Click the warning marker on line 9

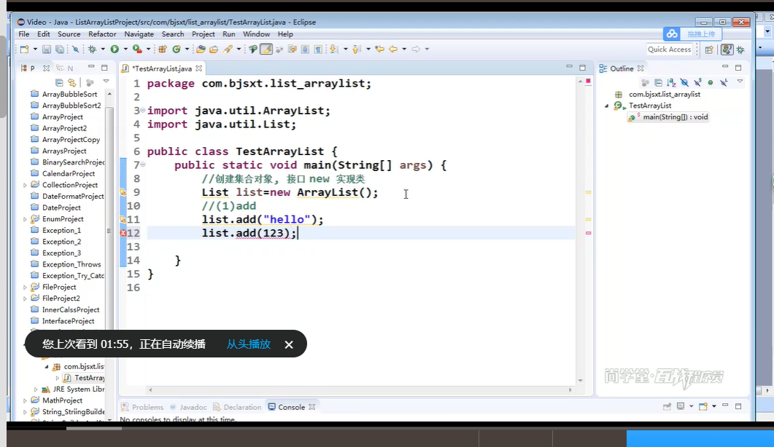coord(123,192)
